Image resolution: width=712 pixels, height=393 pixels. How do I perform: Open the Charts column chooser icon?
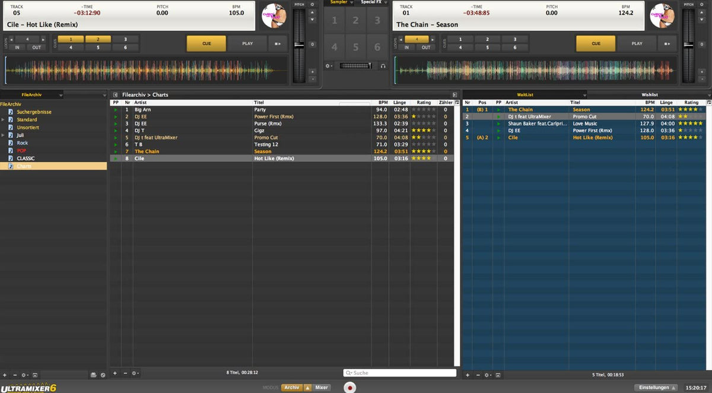click(457, 103)
